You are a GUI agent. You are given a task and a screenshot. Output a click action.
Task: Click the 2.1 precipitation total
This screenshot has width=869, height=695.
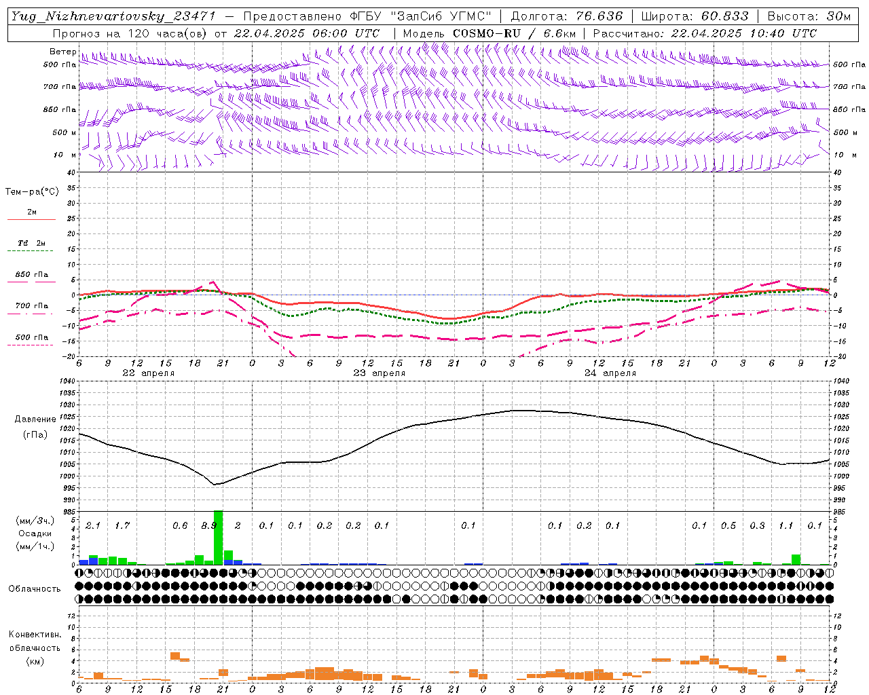click(x=93, y=525)
